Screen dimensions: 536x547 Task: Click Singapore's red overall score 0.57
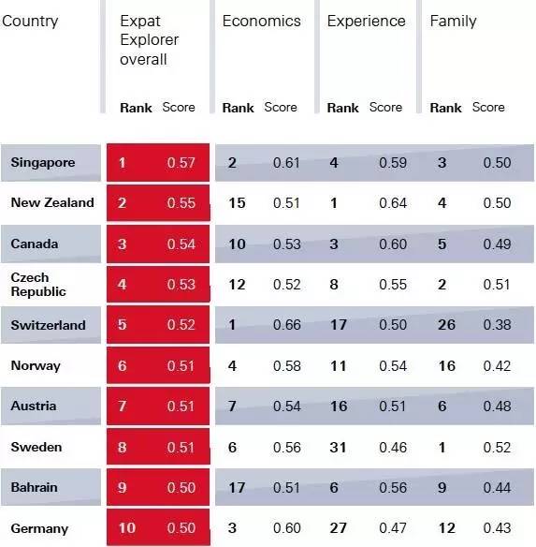181,163
